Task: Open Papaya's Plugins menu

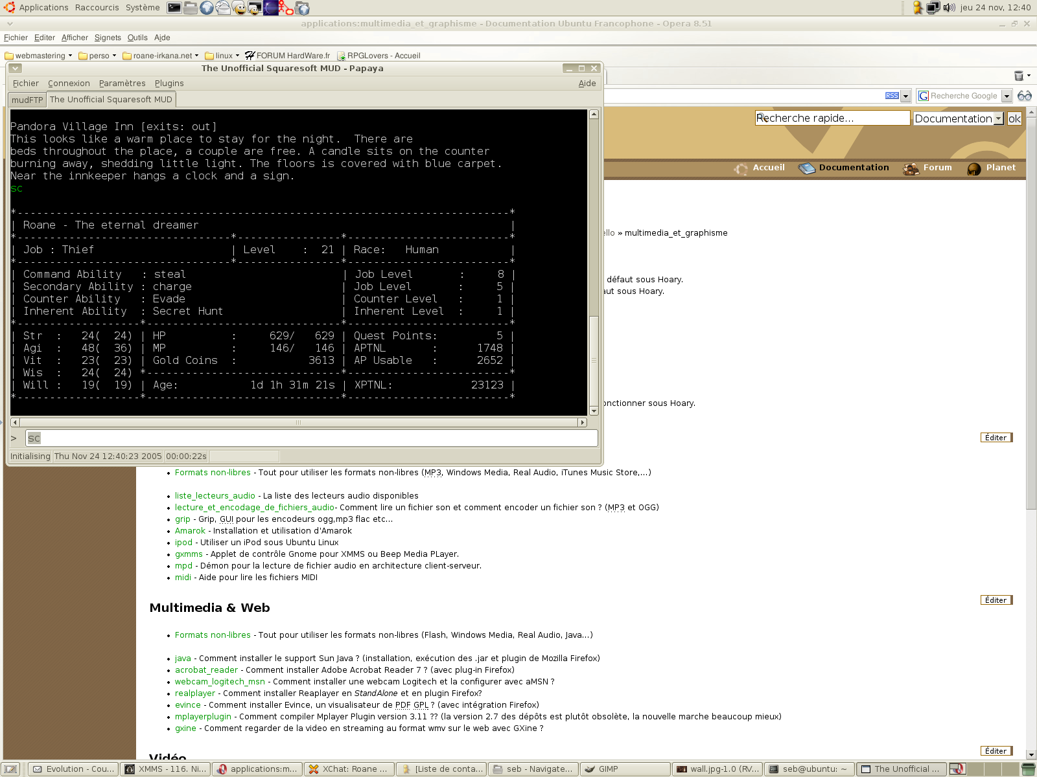Action: (169, 84)
